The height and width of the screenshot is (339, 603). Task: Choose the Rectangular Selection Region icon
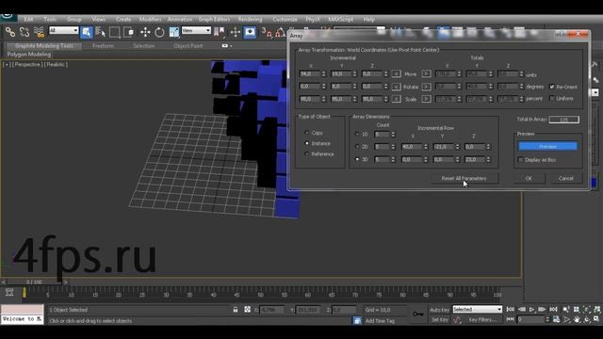coord(115,32)
